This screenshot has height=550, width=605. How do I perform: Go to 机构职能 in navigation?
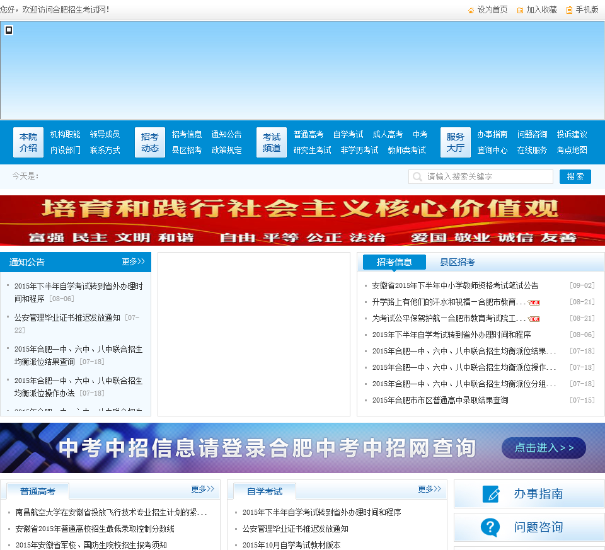click(65, 134)
